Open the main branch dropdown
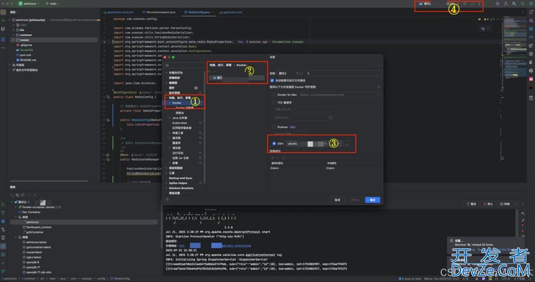This screenshot has height=282, width=535. 52,3
